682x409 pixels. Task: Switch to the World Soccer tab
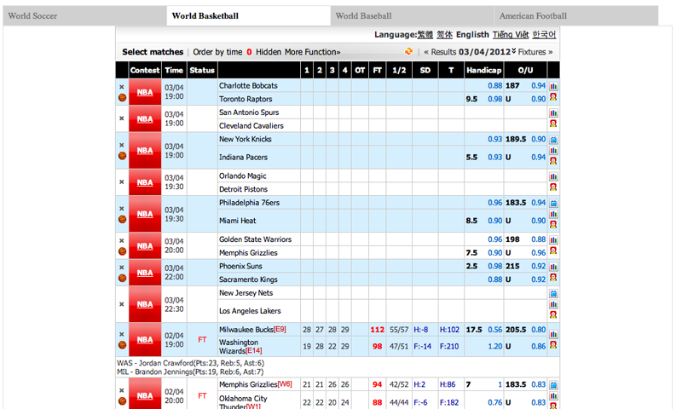point(32,15)
